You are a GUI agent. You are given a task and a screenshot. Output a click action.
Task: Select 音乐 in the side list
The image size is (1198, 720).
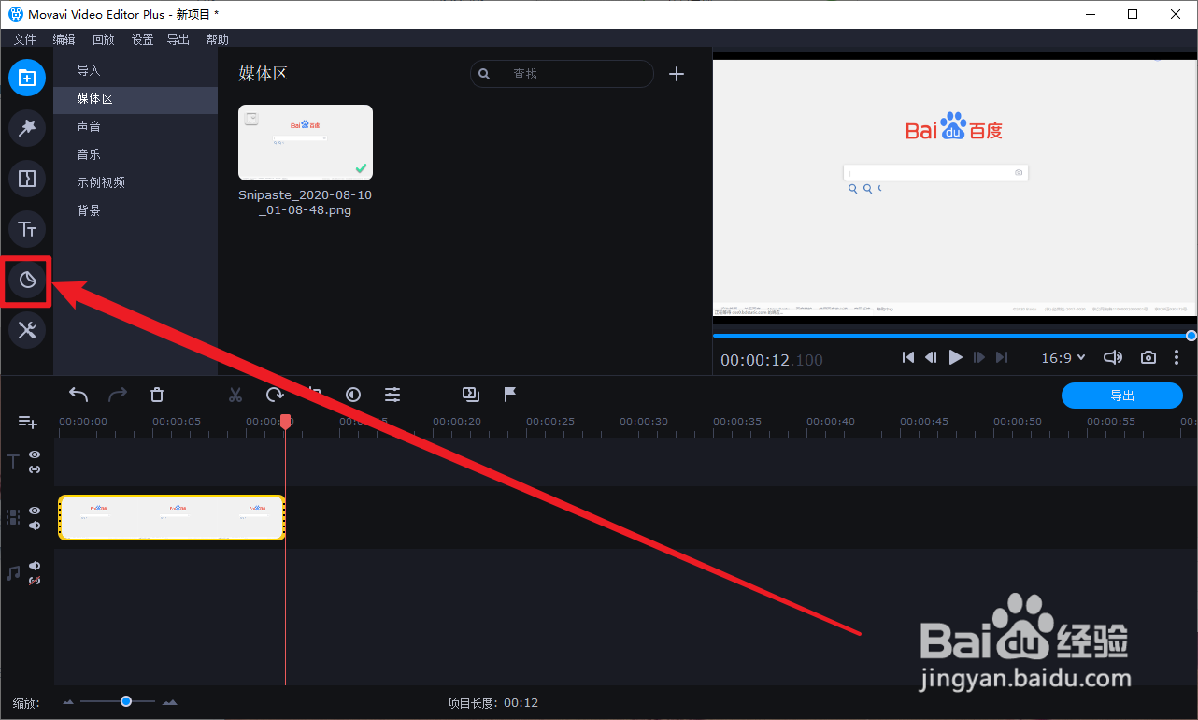(135, 154)
